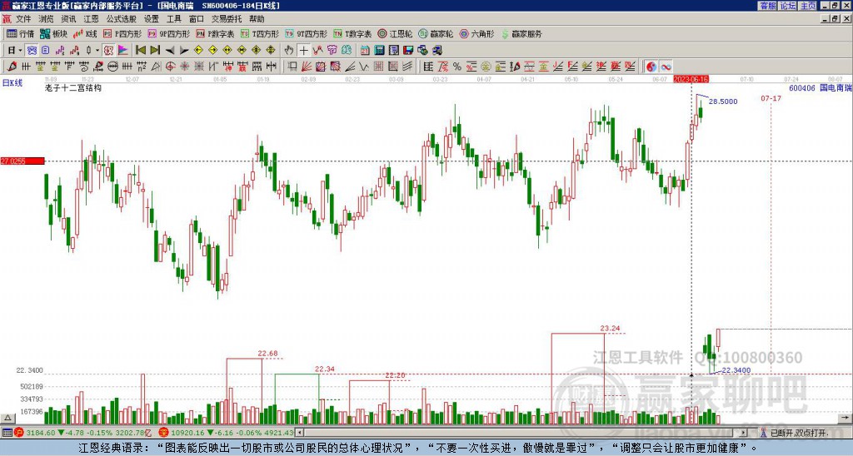Open the 设置 menu
The width and height of the screenshot is (853, 456).
point(152,19)
